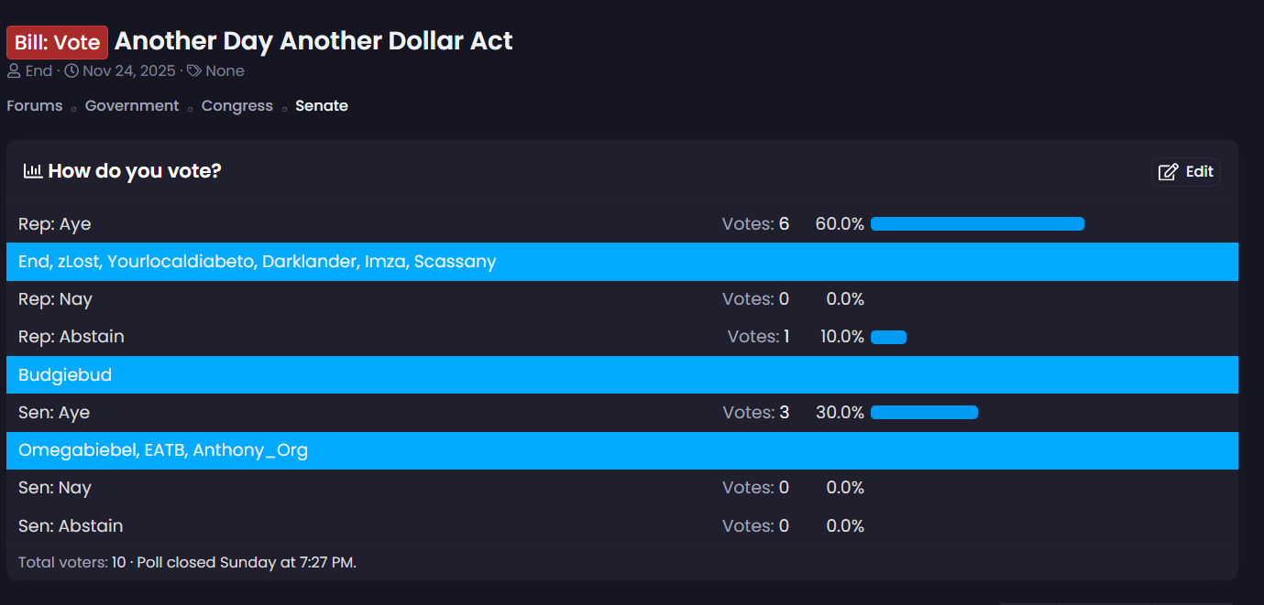Click the Rep: Aye progress bar
The height and width of the screenshot is (605, 1264).
pos(977,224)
